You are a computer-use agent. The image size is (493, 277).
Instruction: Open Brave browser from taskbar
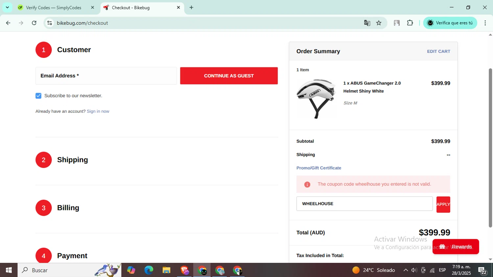(184, 270)
